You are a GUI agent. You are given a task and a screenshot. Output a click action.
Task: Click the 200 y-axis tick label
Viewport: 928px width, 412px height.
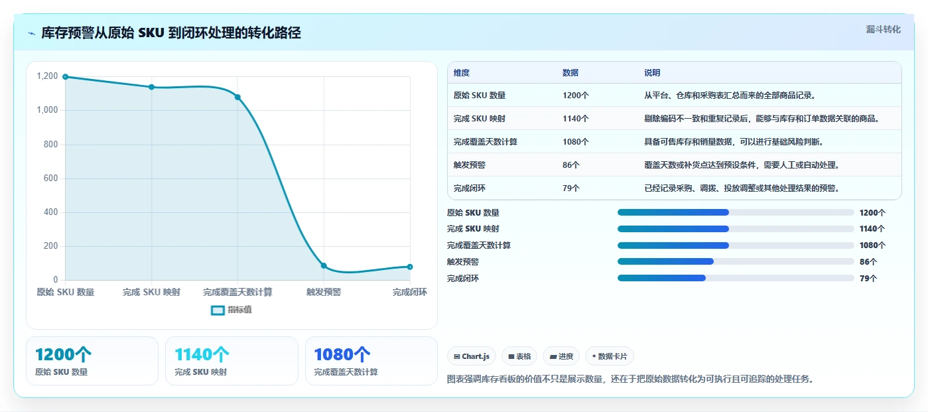[51, 246]
